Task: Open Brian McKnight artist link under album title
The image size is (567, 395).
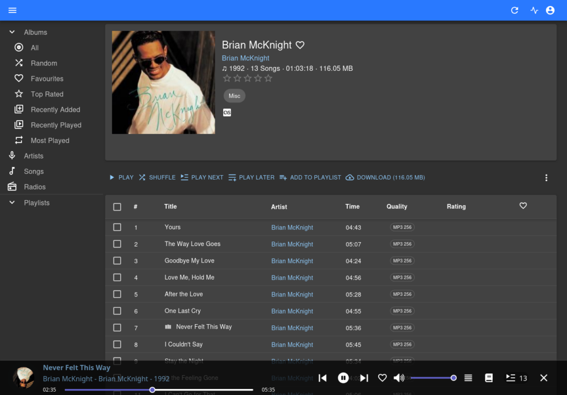Action: point(245,58)
